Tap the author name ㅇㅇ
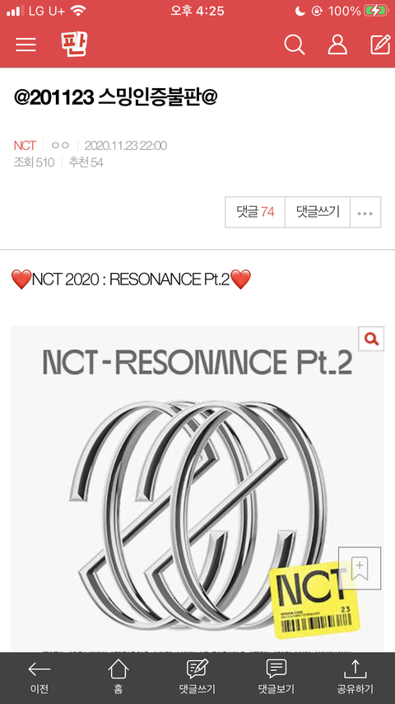The height and width of the screenshot is (704, 395). click(x=61, y=145)
